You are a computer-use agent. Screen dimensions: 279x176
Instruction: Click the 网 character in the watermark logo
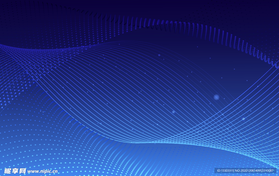click(22, 171)
